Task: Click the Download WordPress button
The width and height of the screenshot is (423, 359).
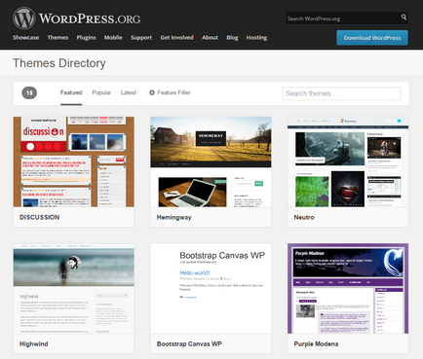Action: point(372,38)
